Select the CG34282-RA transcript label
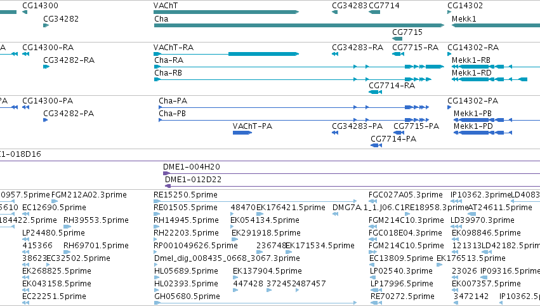Viewport: 540px width, 306px height. click(x=69, y=60)
